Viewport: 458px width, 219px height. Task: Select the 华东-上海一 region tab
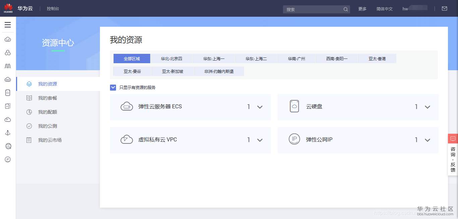coord(214,59)
